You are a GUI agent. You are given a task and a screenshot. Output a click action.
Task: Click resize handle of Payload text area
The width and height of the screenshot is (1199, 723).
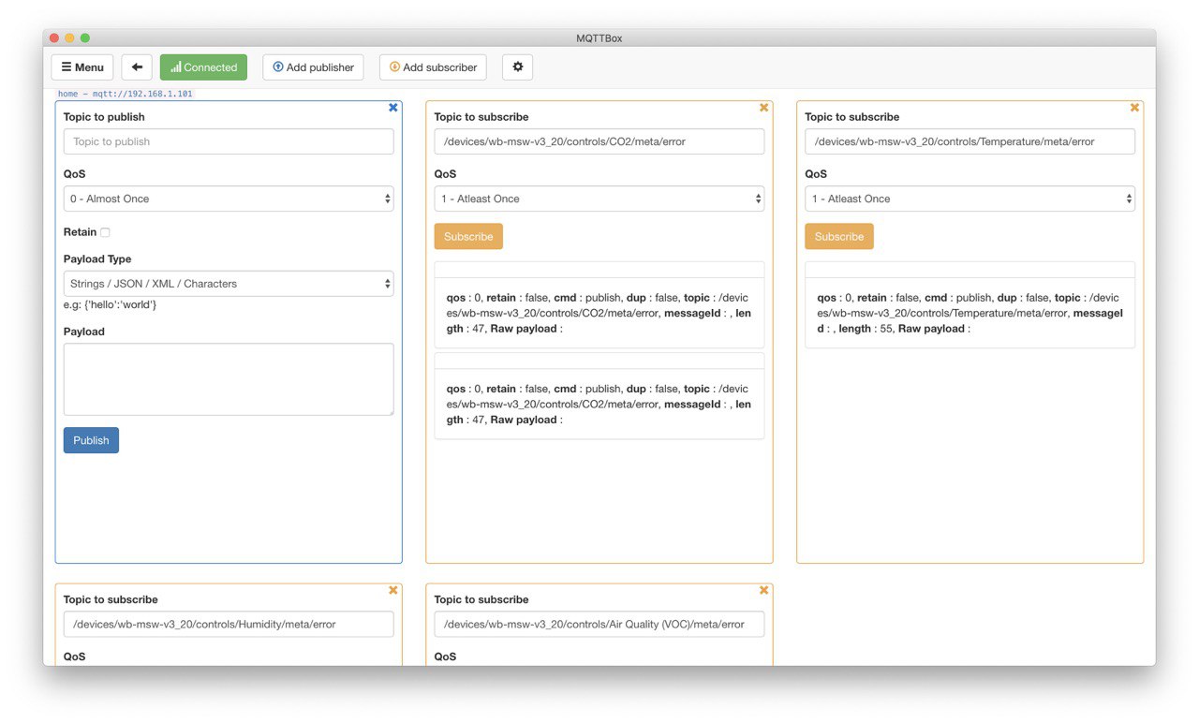coord(390,411)
